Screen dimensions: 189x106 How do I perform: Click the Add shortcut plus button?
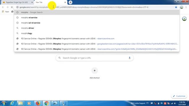point(94,71)
